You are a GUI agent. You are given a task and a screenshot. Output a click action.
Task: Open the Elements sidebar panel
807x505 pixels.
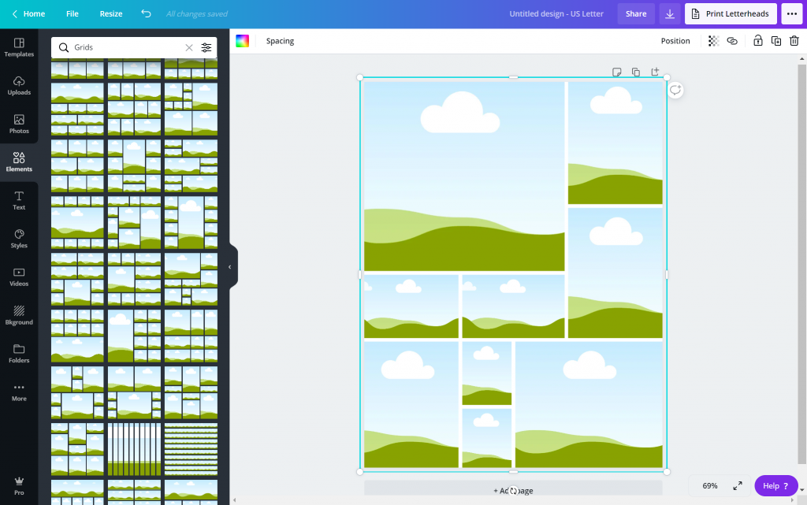19,162
